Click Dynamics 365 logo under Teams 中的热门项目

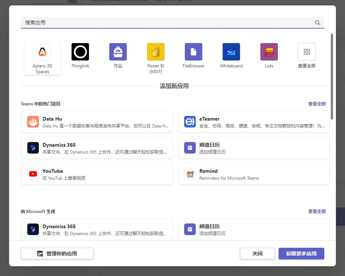coord(33,148)
